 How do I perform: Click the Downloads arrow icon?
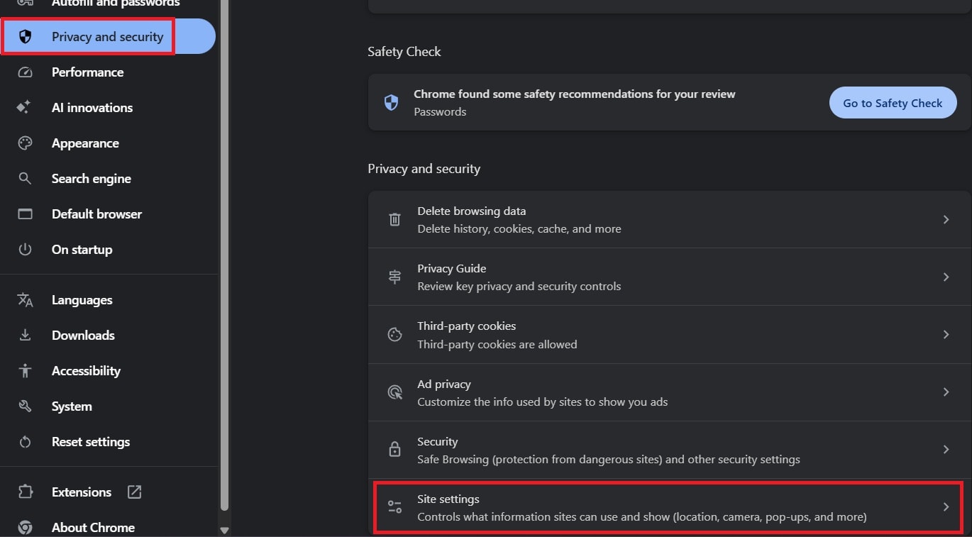point(25,336)
